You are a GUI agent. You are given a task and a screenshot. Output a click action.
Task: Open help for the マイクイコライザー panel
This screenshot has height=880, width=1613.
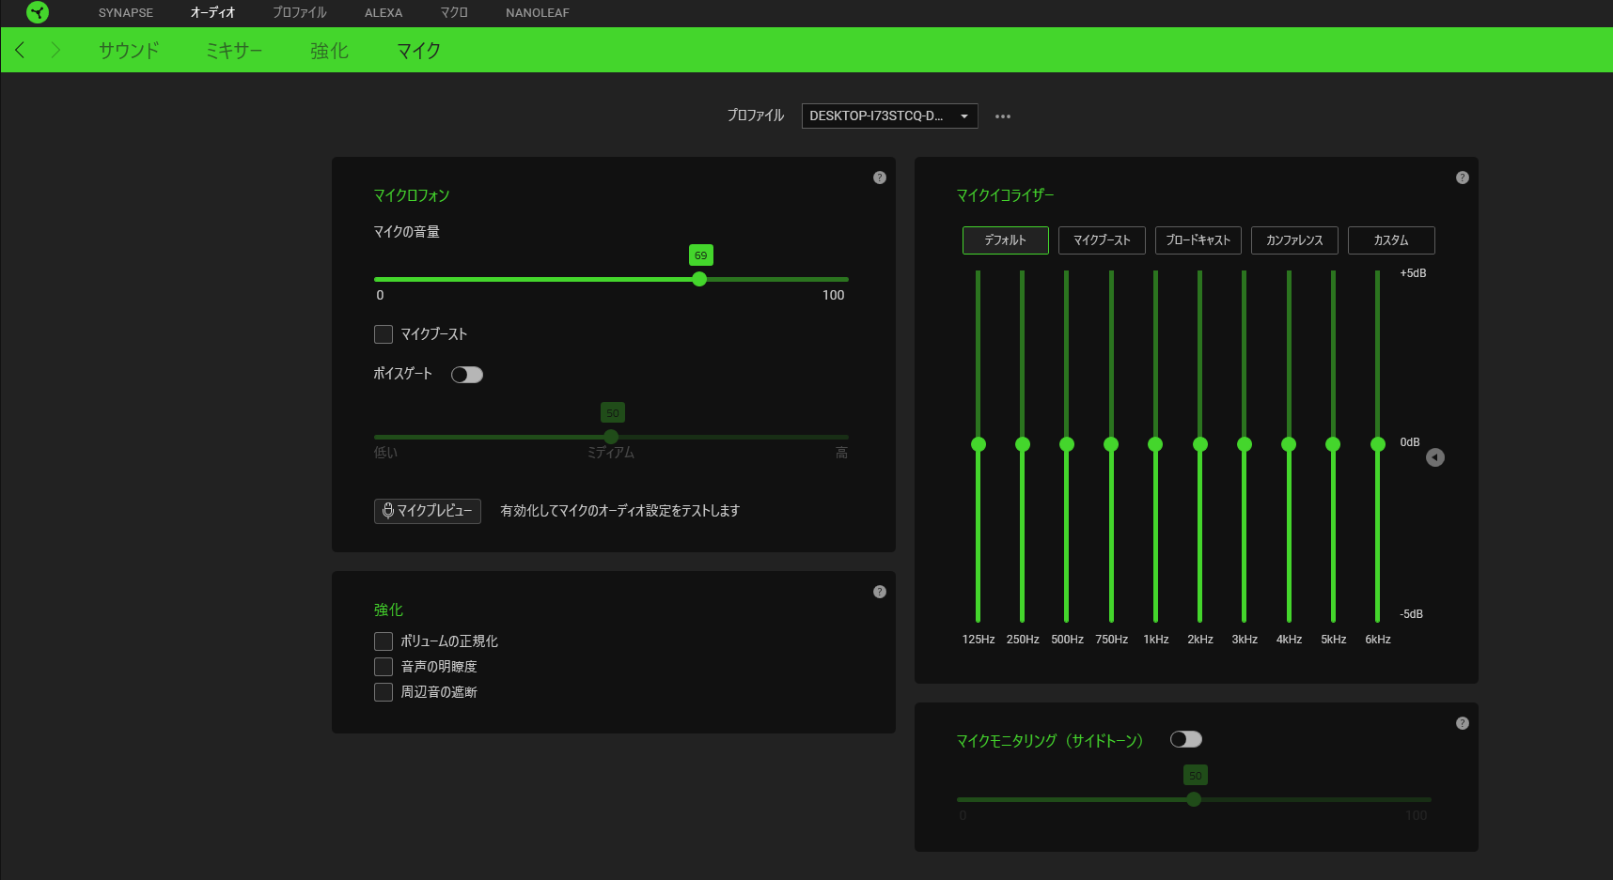(x=1463, y=178)
